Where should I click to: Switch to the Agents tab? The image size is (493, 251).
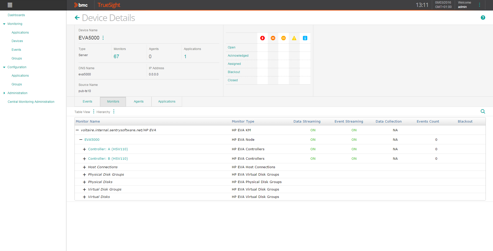pyautogui.click(x=139, y=102)
